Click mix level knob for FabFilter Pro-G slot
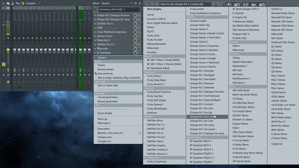 click(135, 24)
